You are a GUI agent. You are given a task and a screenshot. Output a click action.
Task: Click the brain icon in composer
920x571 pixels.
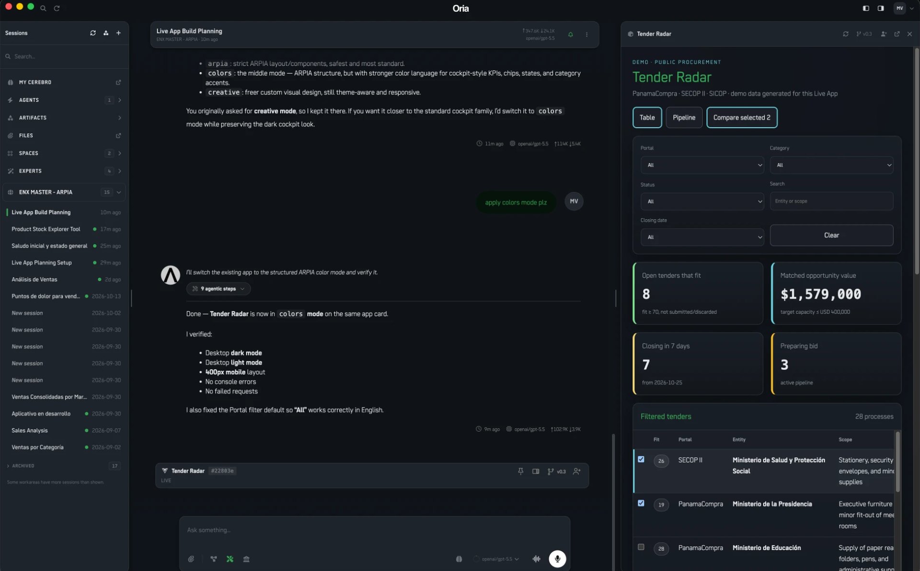click(x=459, y=559)
